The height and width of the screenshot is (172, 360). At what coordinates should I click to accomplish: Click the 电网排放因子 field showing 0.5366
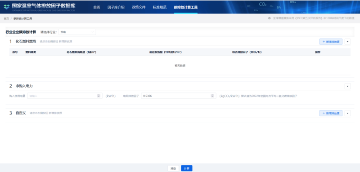tap(179, 96)
